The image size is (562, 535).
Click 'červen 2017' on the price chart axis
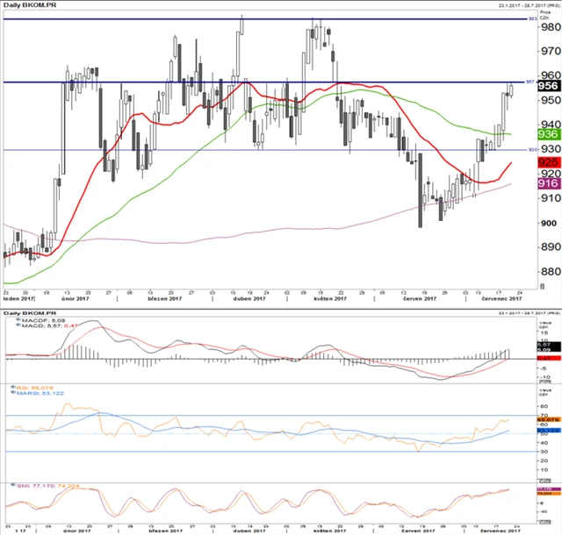tap(420, 298)
